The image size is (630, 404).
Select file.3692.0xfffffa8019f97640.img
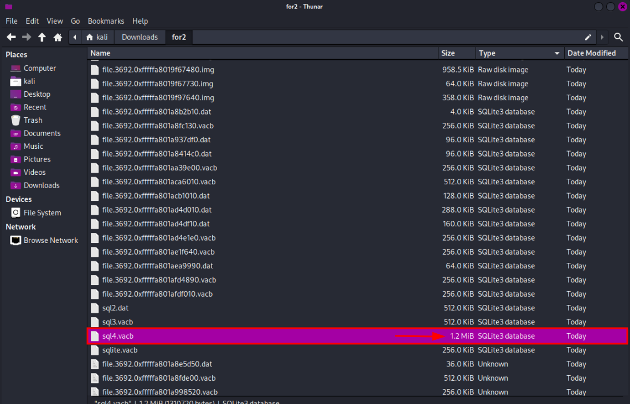click(x=358, y=98)
